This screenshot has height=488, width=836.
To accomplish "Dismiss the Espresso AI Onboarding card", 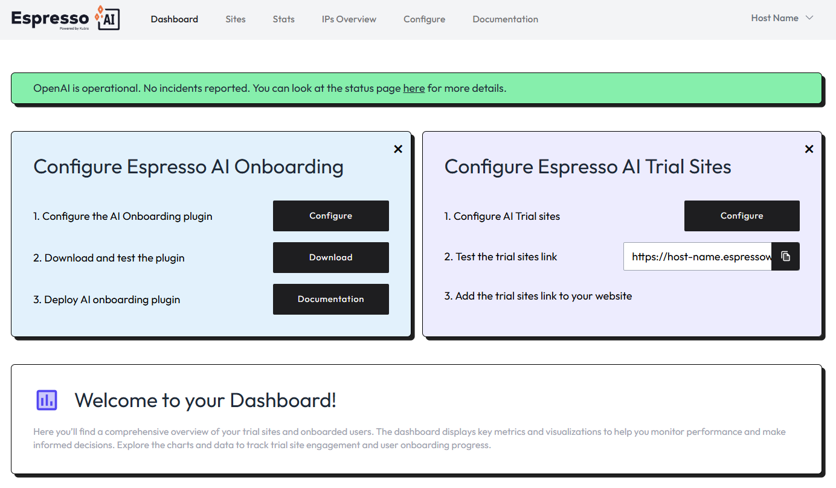I will coord(398,149).
